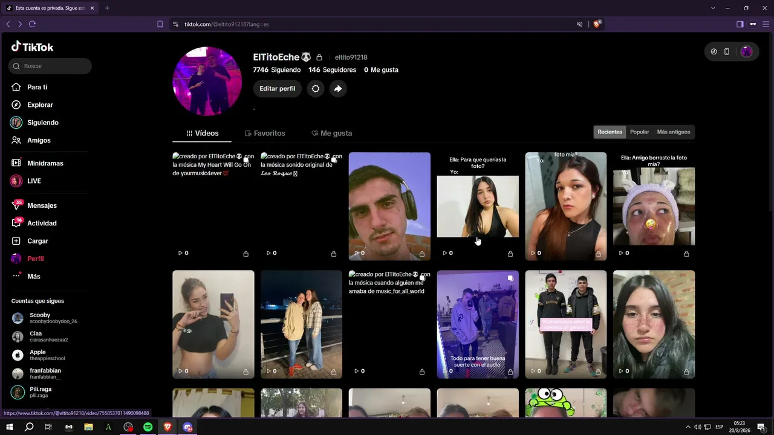This screenshot has width=774, height=435.
Task: Open profile settings gear icon
Action: pyautogui.click(x=316, y=88)
